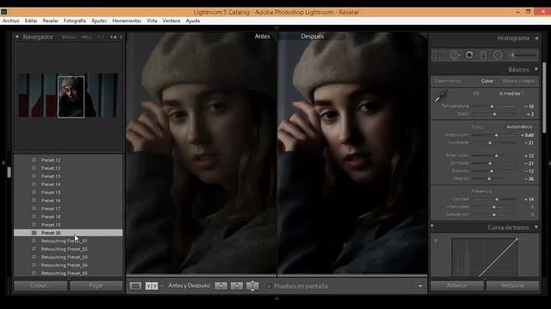The image size is (551, 309).
Task: Select the Graduated Filter tool
Action: (x=484, y=55)
